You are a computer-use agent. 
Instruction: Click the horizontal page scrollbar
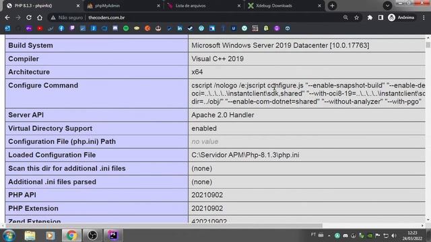pyautogui.click(x=164, y=226)
